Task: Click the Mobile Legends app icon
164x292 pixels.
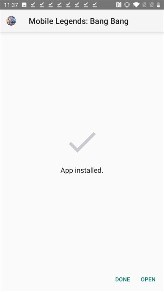Action: [11, 21]
